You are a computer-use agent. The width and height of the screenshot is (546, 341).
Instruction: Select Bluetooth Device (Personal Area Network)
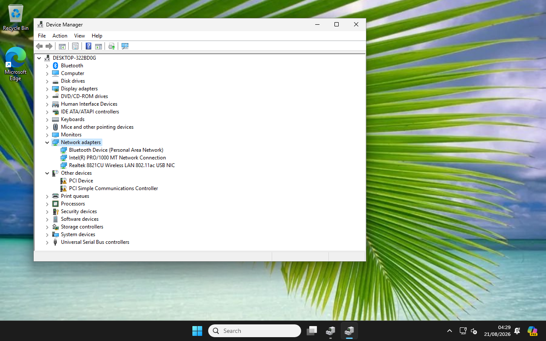pyautogui.click(x=116, y=150)
